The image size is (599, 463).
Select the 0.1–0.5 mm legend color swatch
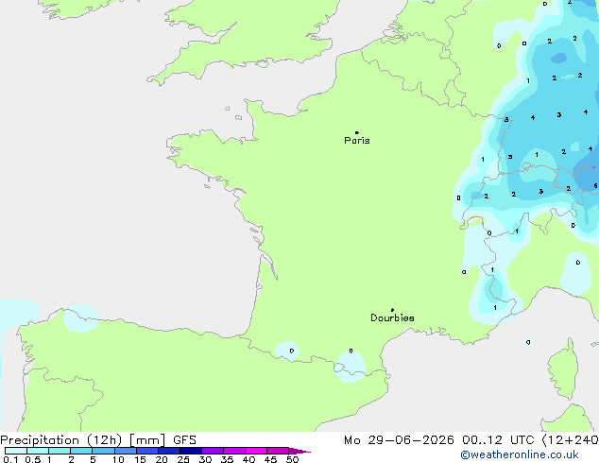click(16, 451)
